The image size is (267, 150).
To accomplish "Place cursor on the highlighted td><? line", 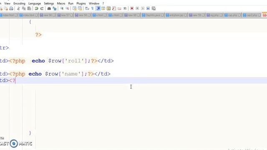I will [133, 80].
